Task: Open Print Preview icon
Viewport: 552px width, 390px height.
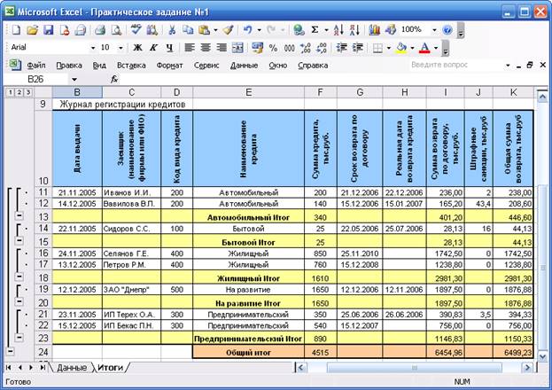Action: (x=116, y=30)
